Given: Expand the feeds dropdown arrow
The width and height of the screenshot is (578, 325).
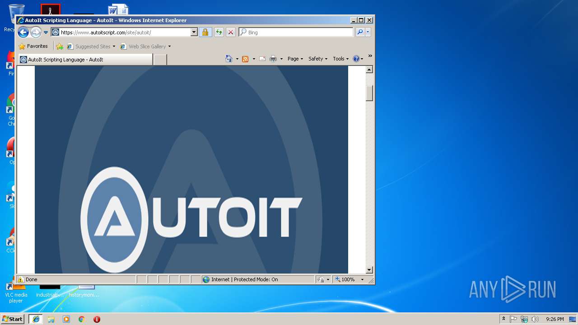Looking at the screenshot, I should click(x=254, y=59).
